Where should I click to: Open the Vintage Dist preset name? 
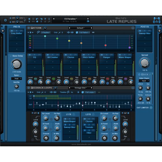tap(80, 88)
